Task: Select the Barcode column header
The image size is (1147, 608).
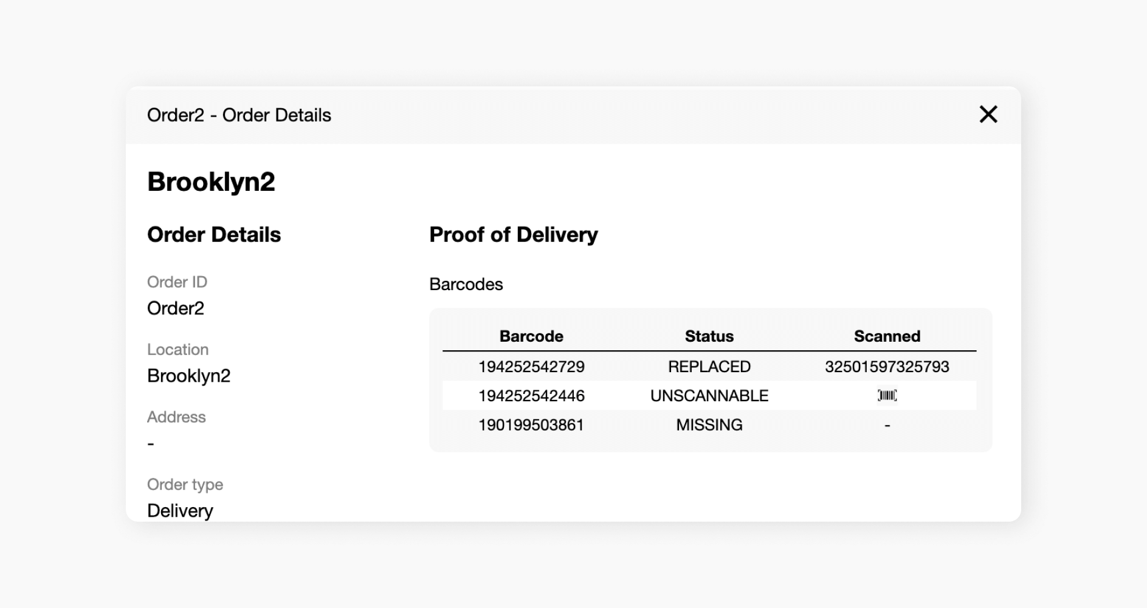Action: coord(531,336)
